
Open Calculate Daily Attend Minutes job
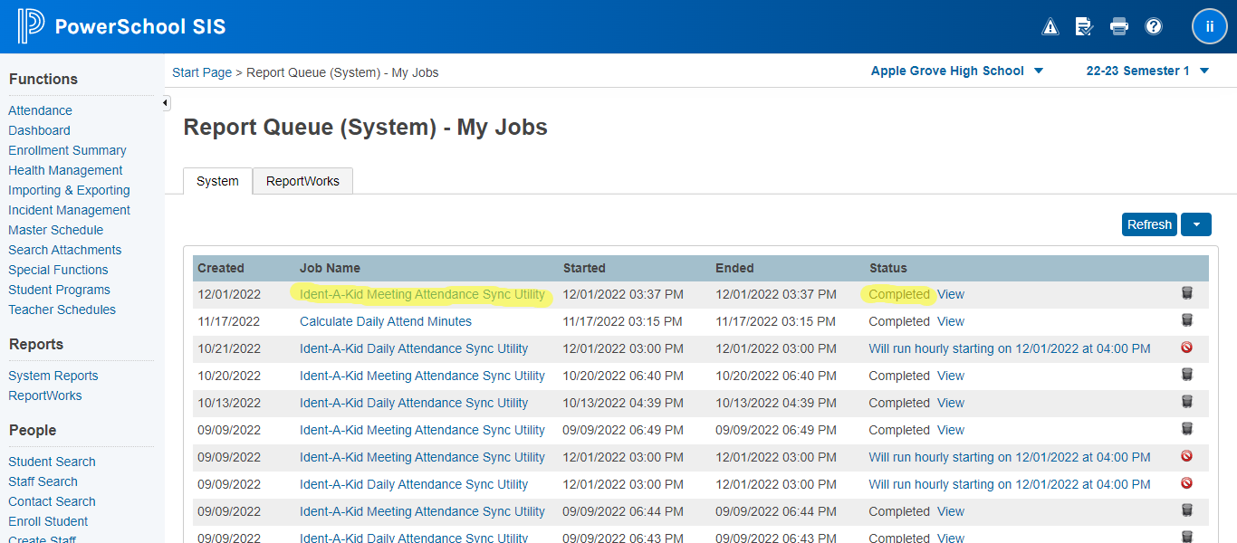pyautogui.click(x=386, y=321)
